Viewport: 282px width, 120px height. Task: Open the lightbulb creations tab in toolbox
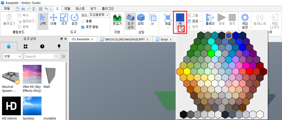coord(59,46)
